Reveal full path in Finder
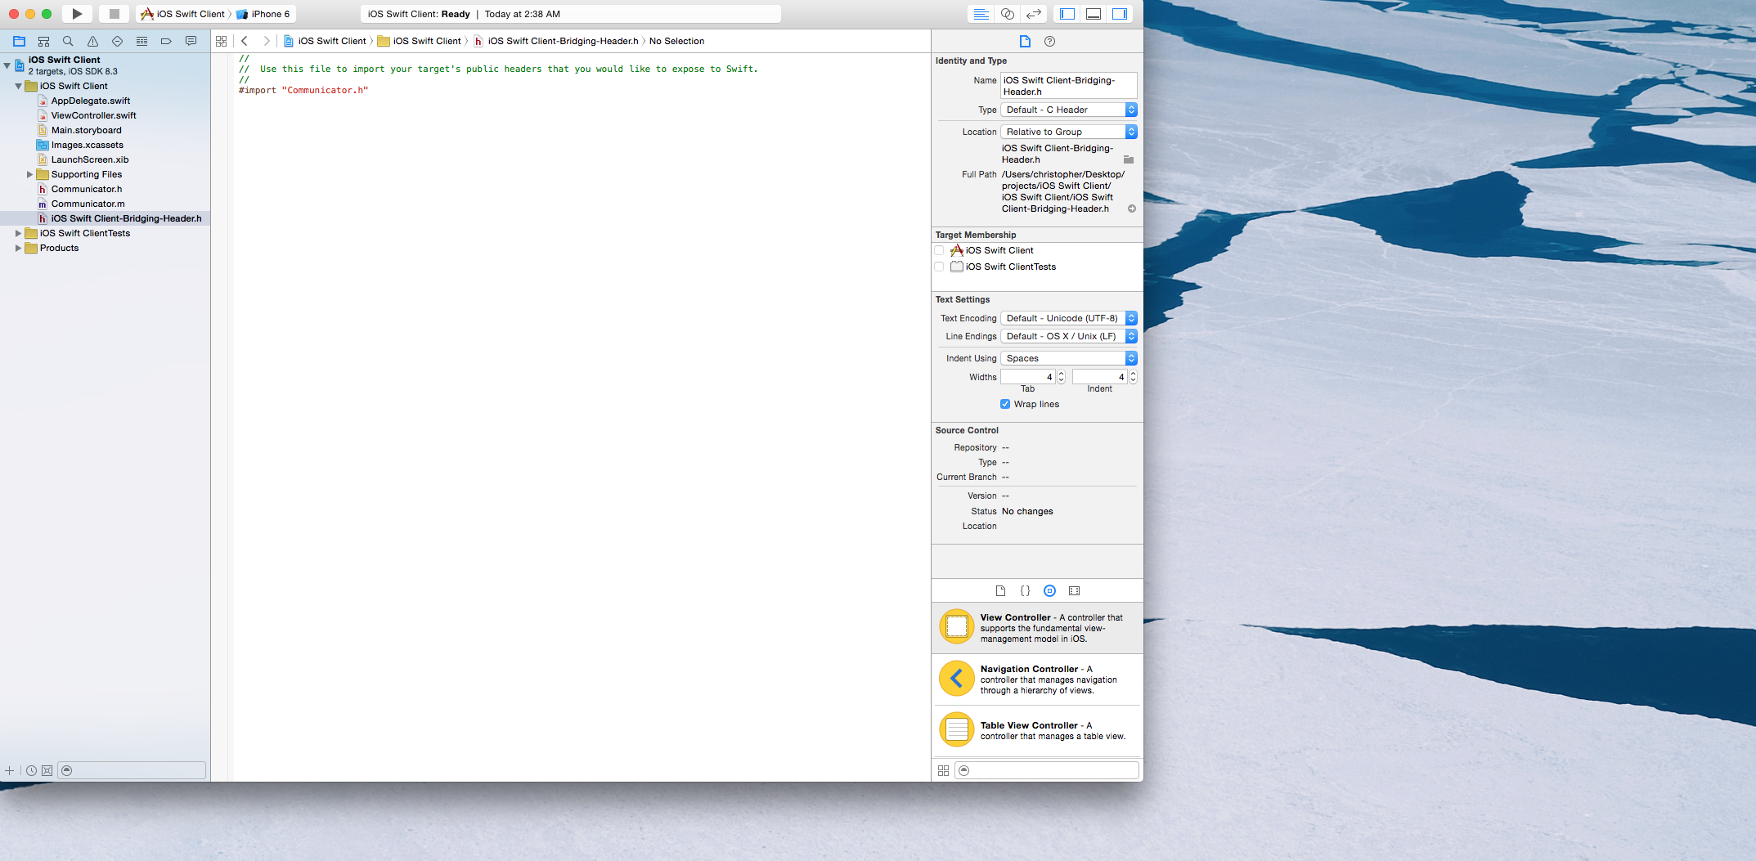Screen dimensions: 1756x861 [x=1132, y=209]
